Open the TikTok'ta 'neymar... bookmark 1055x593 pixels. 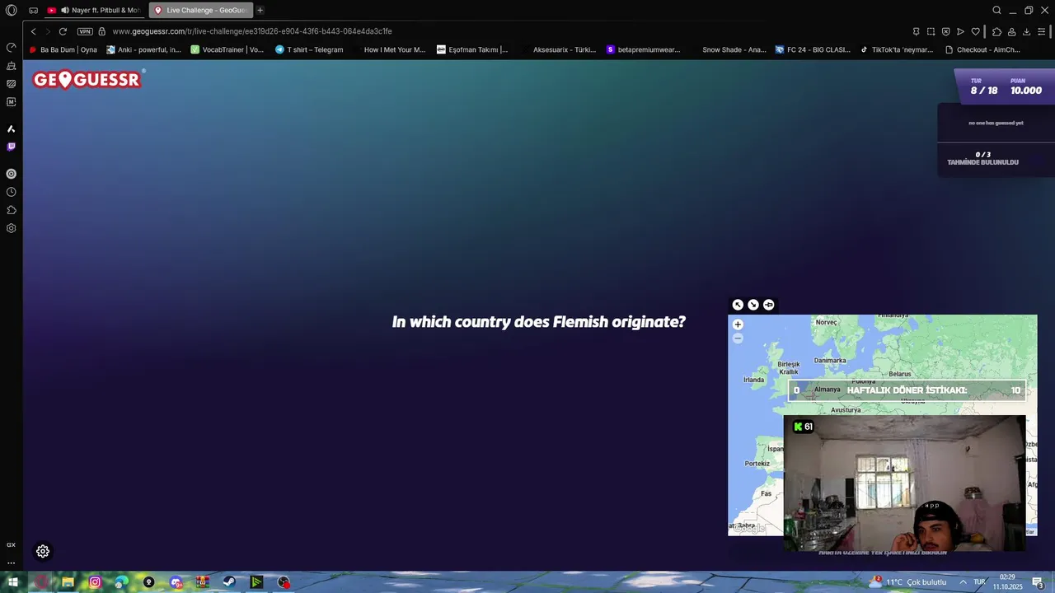pos(897,49)
